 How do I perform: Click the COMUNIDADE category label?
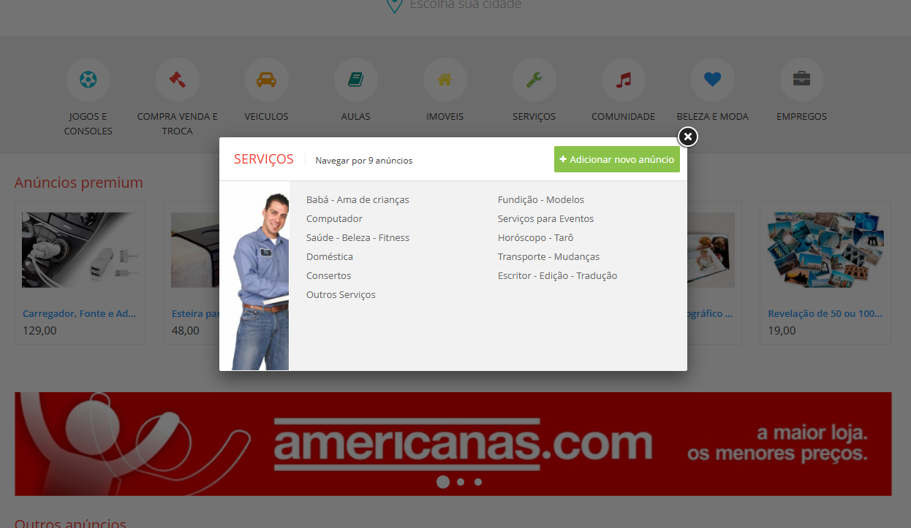[624, 116]
